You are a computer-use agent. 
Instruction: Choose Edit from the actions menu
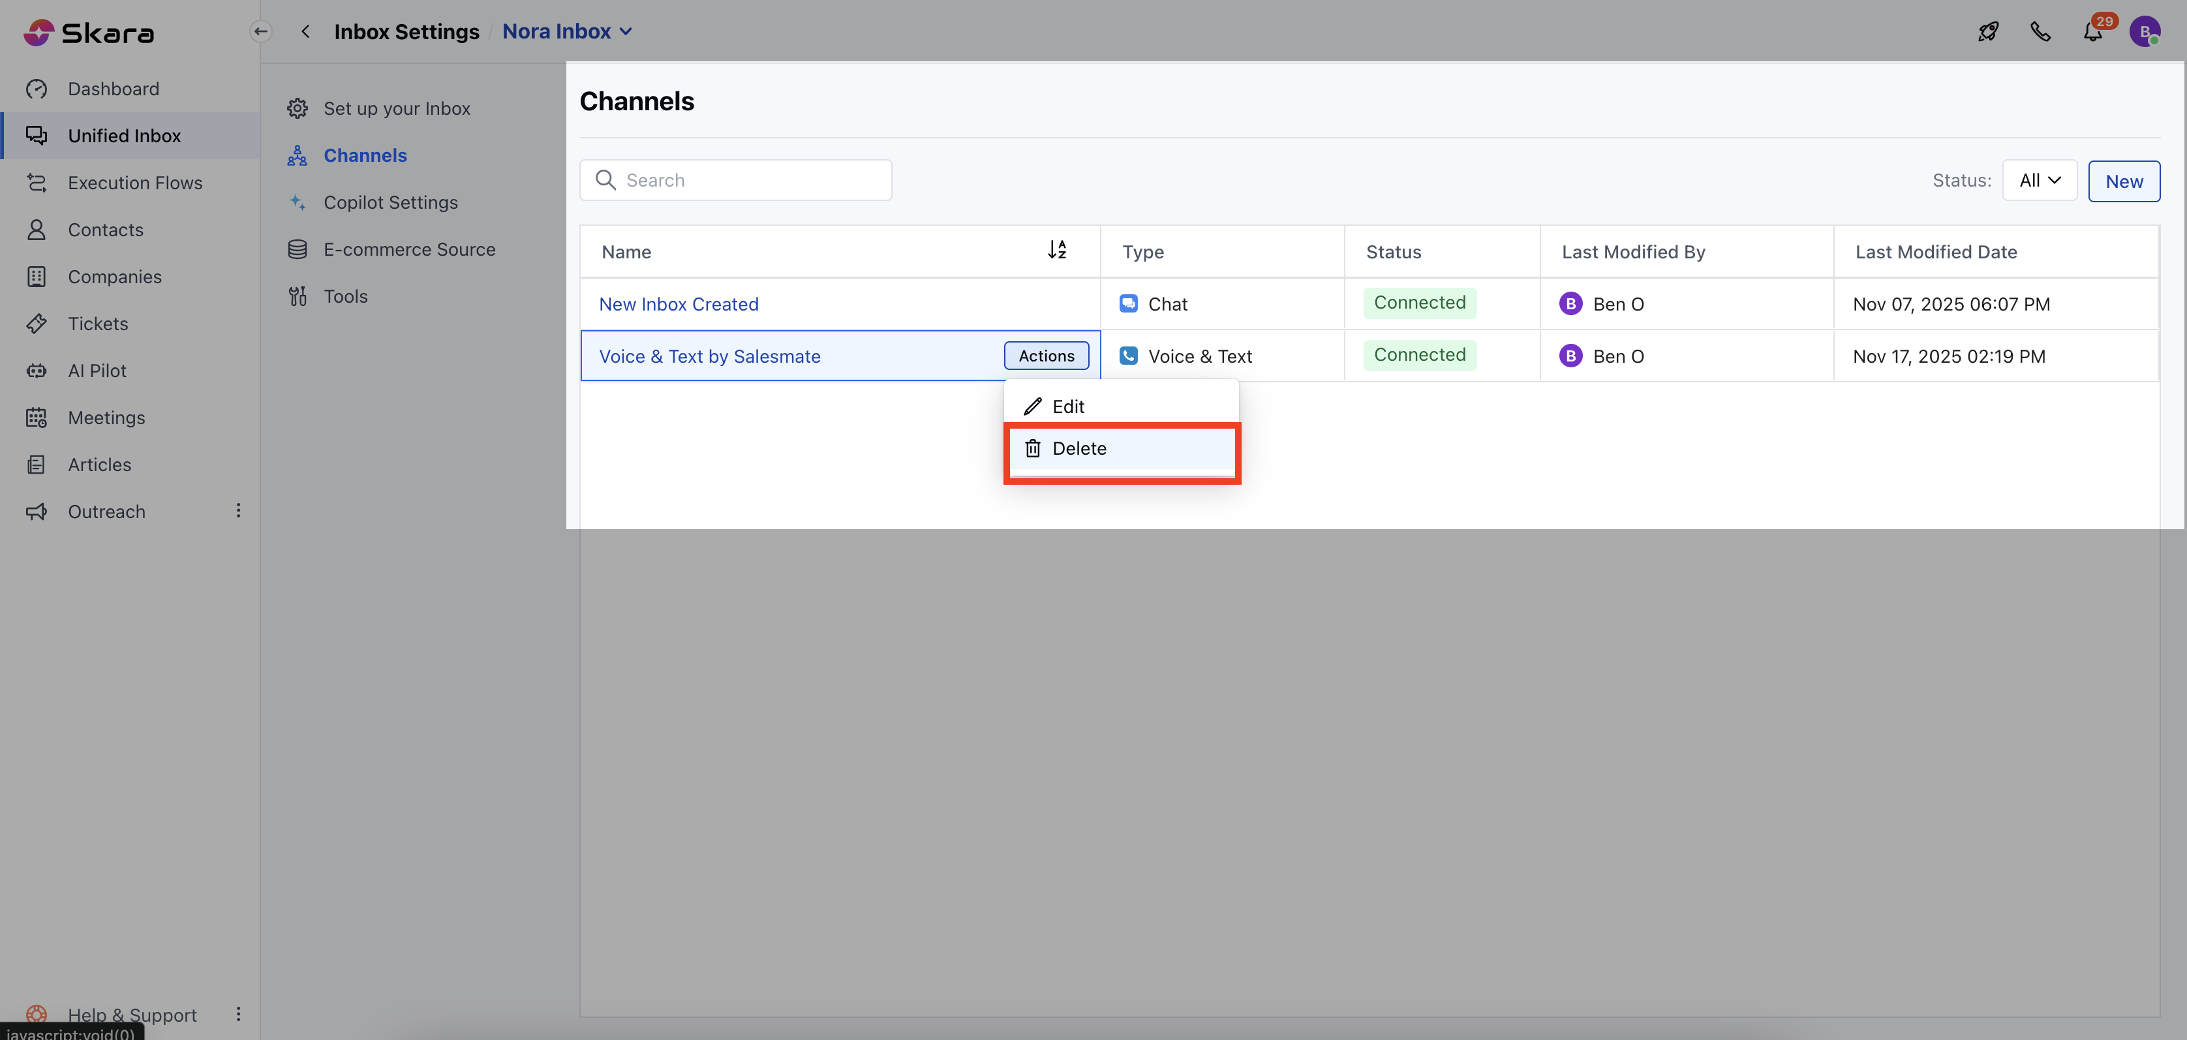point(1067,406)
